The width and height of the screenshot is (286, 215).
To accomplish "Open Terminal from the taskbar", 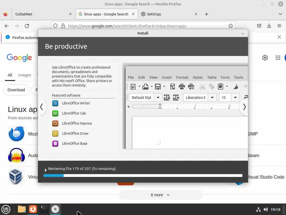I will tap(44, 209).
